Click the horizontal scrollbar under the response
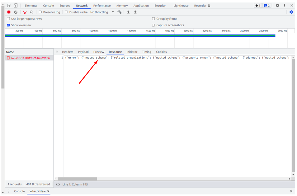The width and height of the screenshot is (297, 196). click(x=77, y=179)
